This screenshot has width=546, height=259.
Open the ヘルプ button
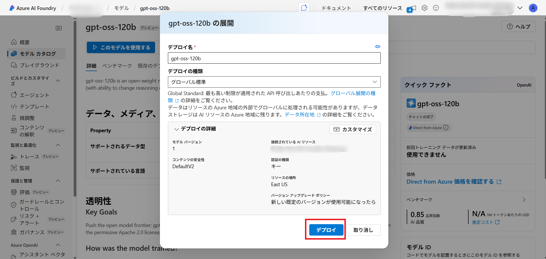pyautogui.click(x=518, y=27)
